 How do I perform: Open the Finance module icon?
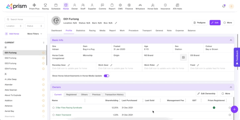point(129,6)
